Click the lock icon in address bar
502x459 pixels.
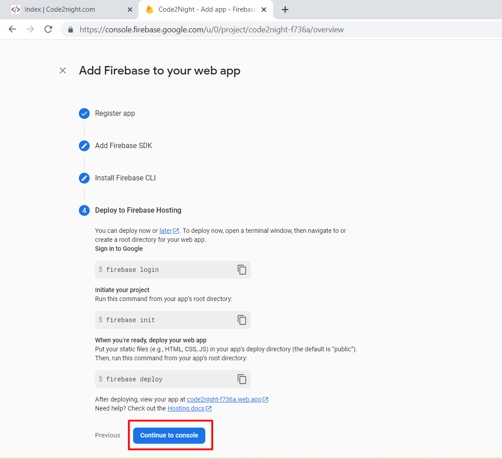pyautogui.click(x=70, y=30)
